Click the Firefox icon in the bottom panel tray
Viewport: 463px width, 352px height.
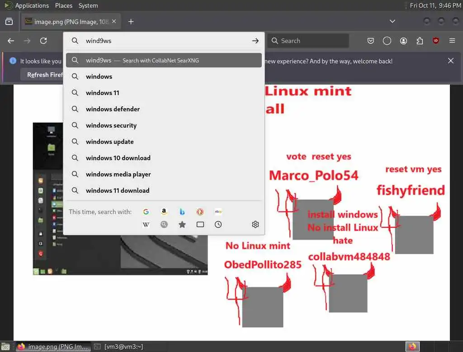point(412,347)
